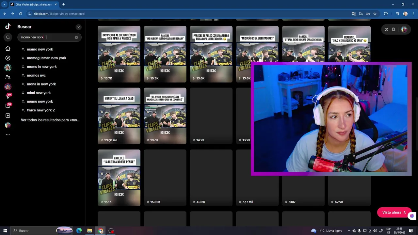Image resolution: width=418 pixels, height=235 pixels.
Task: Open video 'Solo y sin arquero no erro'
Action: [x=349, y=44]
